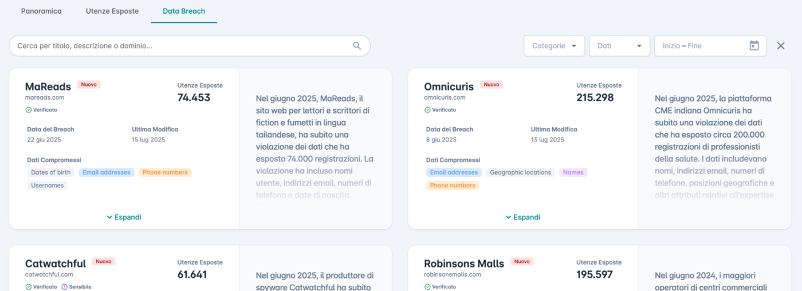Click the search magnifier icon
802x291 pixels.
(x=357, y=46)
